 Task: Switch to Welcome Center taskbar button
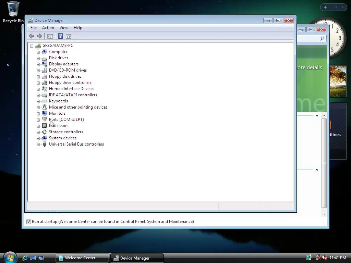82,258
